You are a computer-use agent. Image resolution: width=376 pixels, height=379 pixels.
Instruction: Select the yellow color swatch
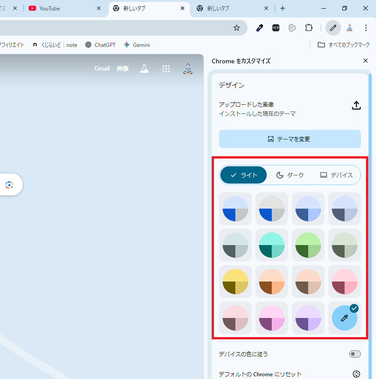235,282
